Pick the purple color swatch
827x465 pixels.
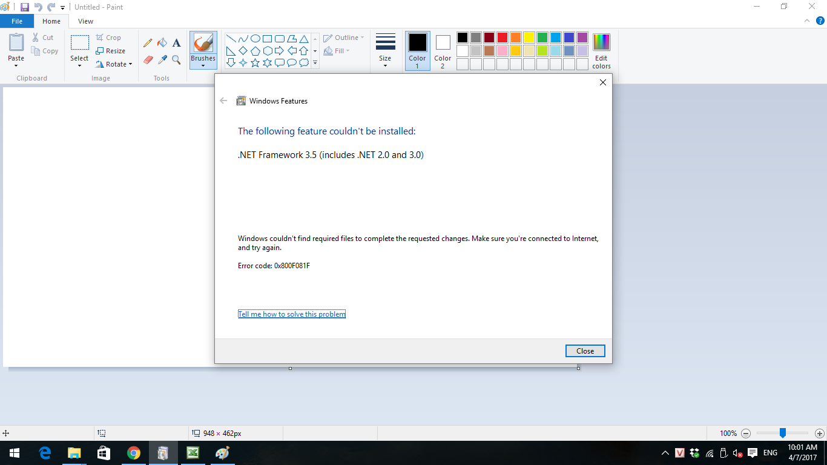pos(582,38)
